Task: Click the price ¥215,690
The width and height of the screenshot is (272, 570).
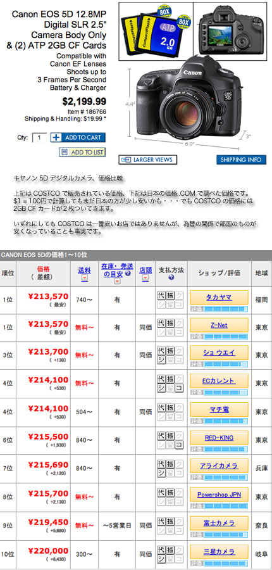Action: click(x=48, y=465)
